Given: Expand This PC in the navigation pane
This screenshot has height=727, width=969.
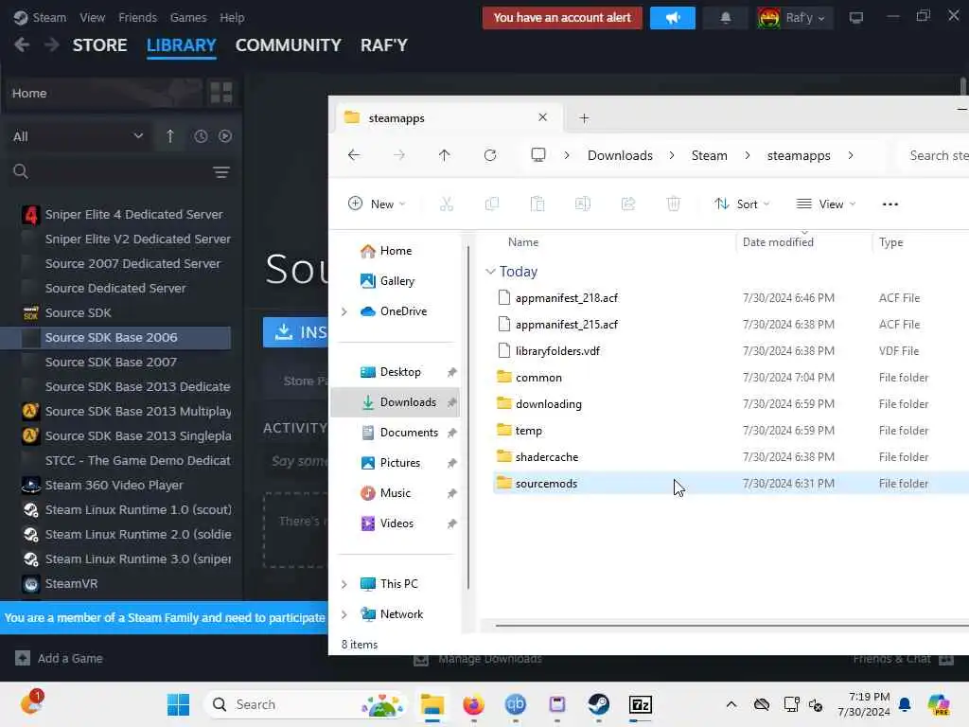Looking at the screenshot, I should (344, 584).
